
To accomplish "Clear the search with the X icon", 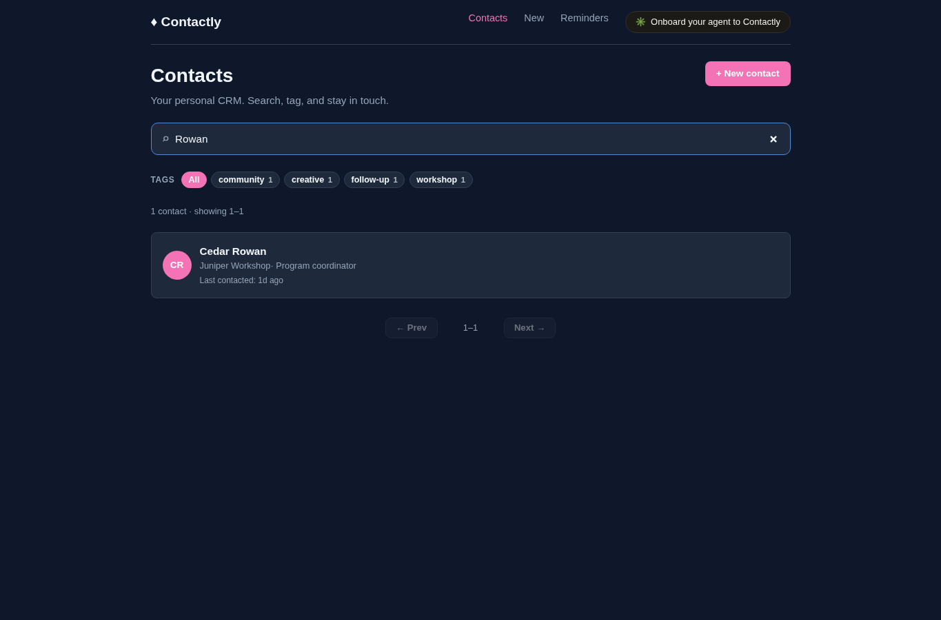I will pyautogui.click(x=773, y=139).
